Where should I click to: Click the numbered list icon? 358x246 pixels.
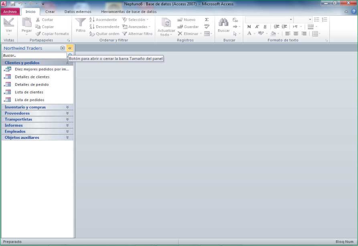click(x=325, y=19)
